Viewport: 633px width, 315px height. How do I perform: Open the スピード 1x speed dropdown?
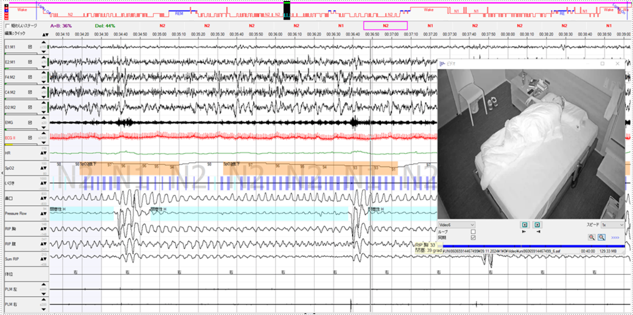(612, 225)
